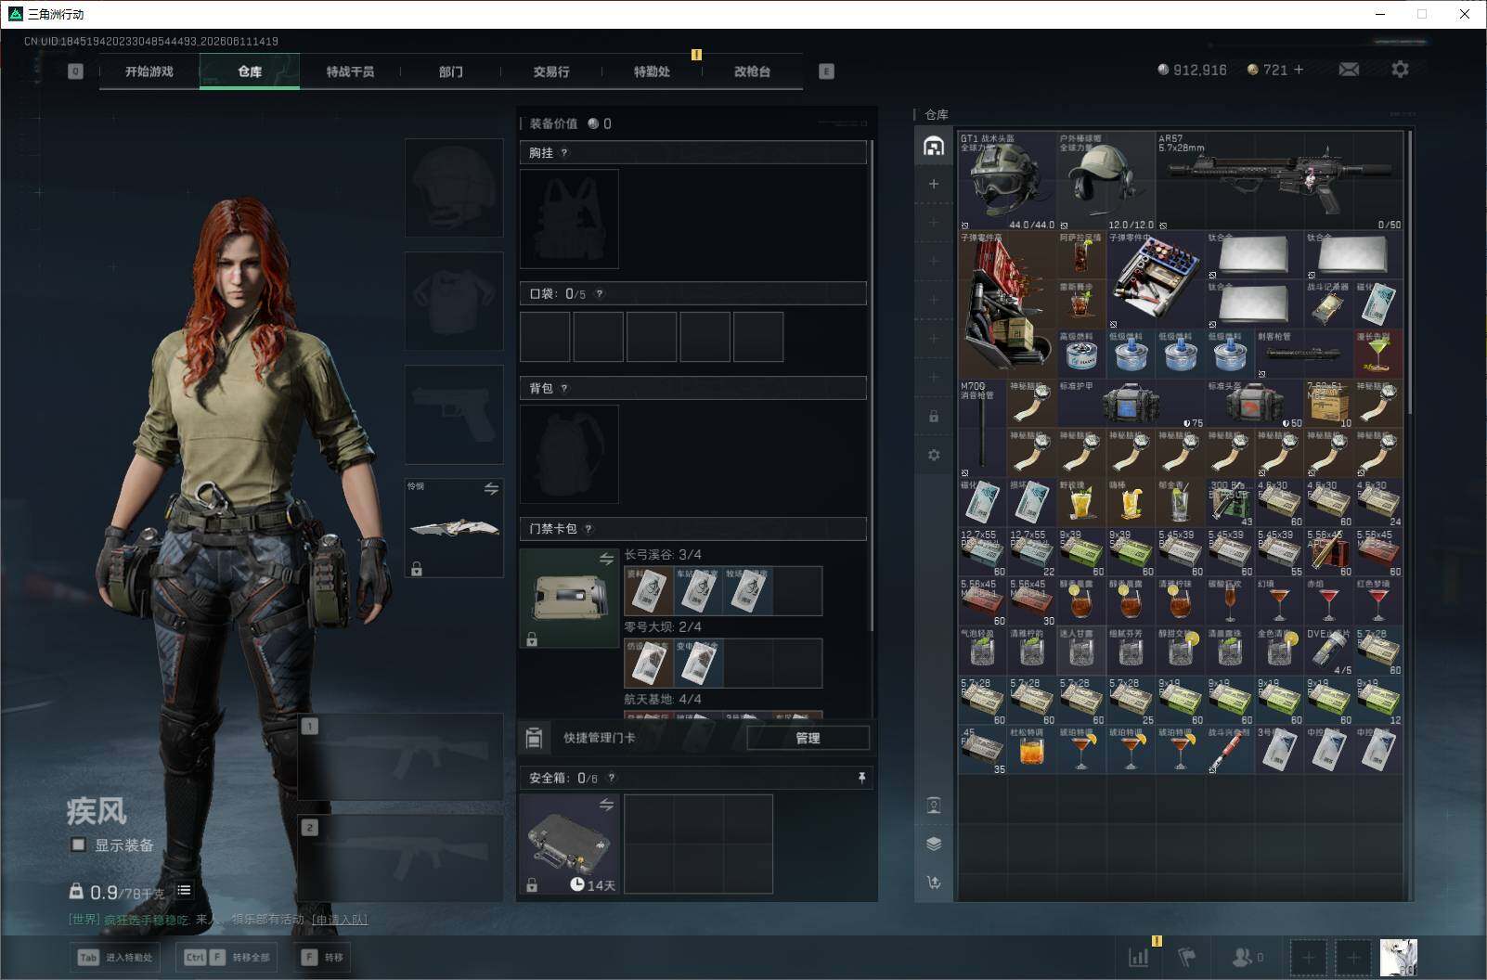Select the GT1 战术头盔 in warehouse
Viewport: 1487px width, 980px height.
(1007, 181)
